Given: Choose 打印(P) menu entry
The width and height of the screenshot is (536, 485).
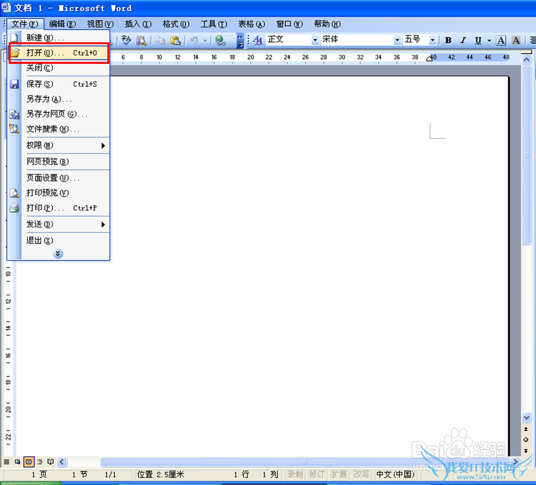Looking at the screenshot, I should click(x=59, y=208).
